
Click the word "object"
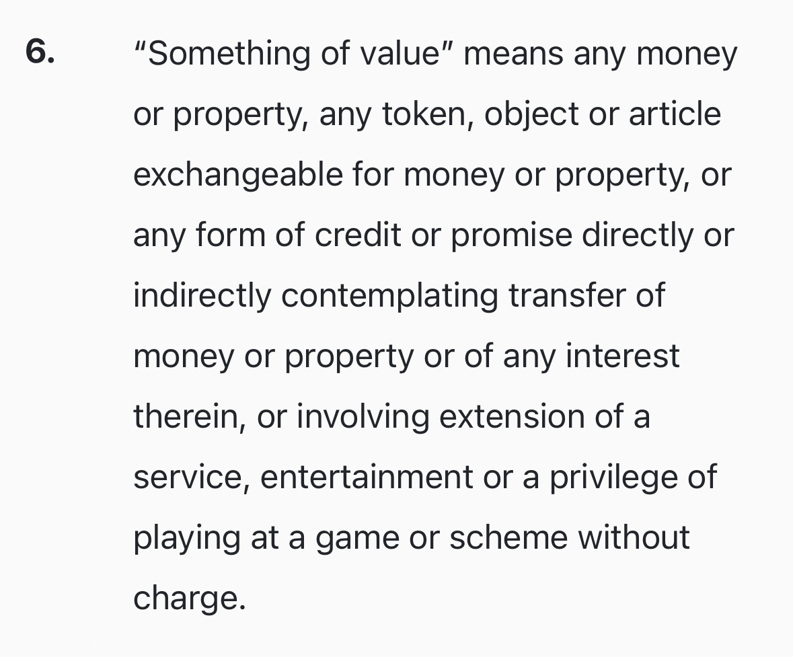pos(531,114)
